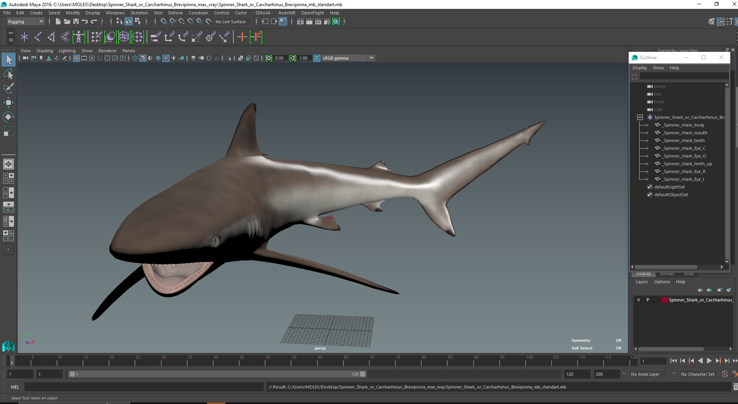
Task: Select the Scale tool
Action: (x=9, y=132)
